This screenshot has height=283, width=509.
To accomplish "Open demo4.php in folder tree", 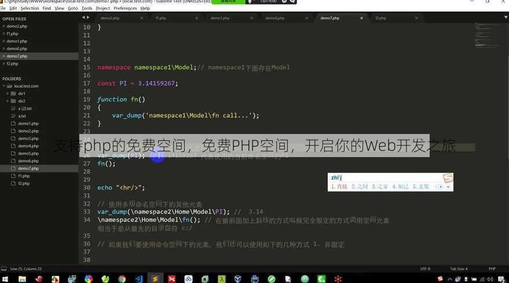I will [28, 146].
